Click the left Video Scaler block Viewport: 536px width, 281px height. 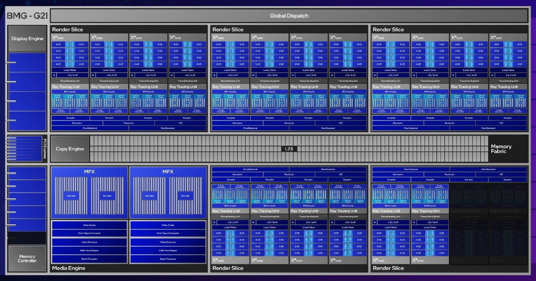point(89,225)
